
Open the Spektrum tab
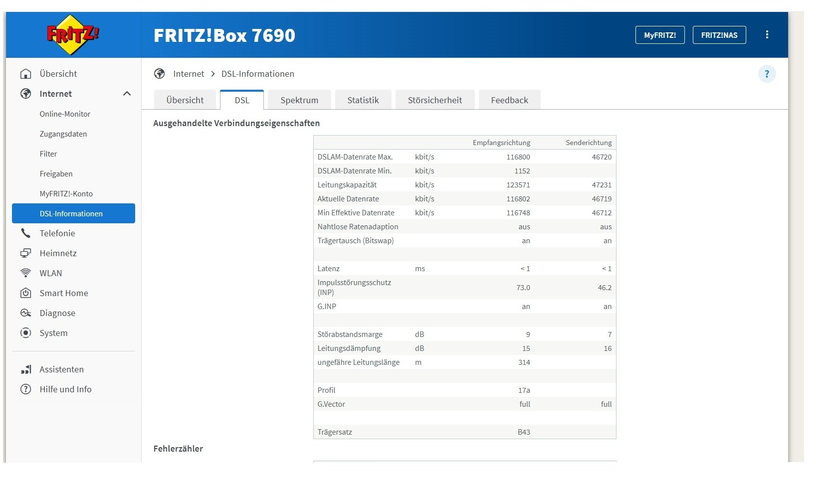coord(299,100)
